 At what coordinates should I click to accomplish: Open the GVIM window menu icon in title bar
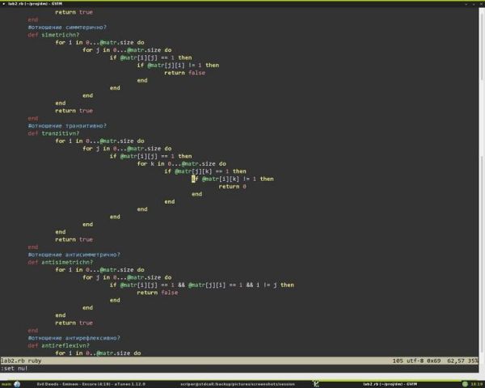[4, 4]
